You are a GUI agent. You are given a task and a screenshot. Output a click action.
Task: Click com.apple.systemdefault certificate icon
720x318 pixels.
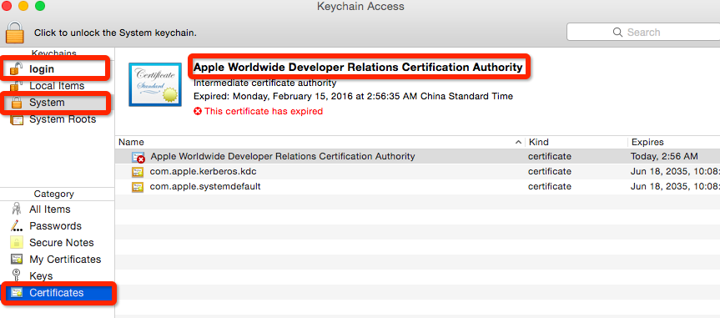pyautogui.click(x=138, y=188)
